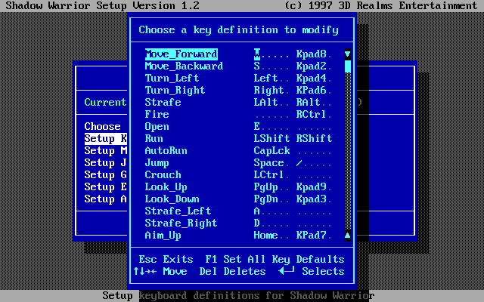Click the LCtrl binding for Crouch
Viewport: 484px width, 302px height.
pos(269,174)
